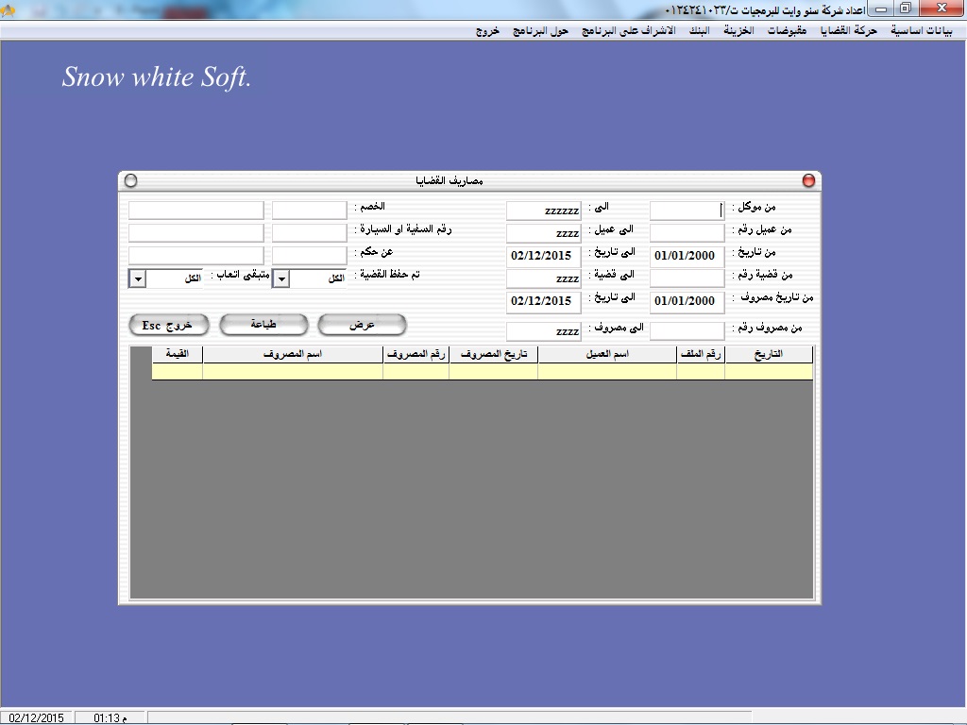Open the حركة القضايا menu
This screenshot has width=967, height=725.
pos(851,30)
